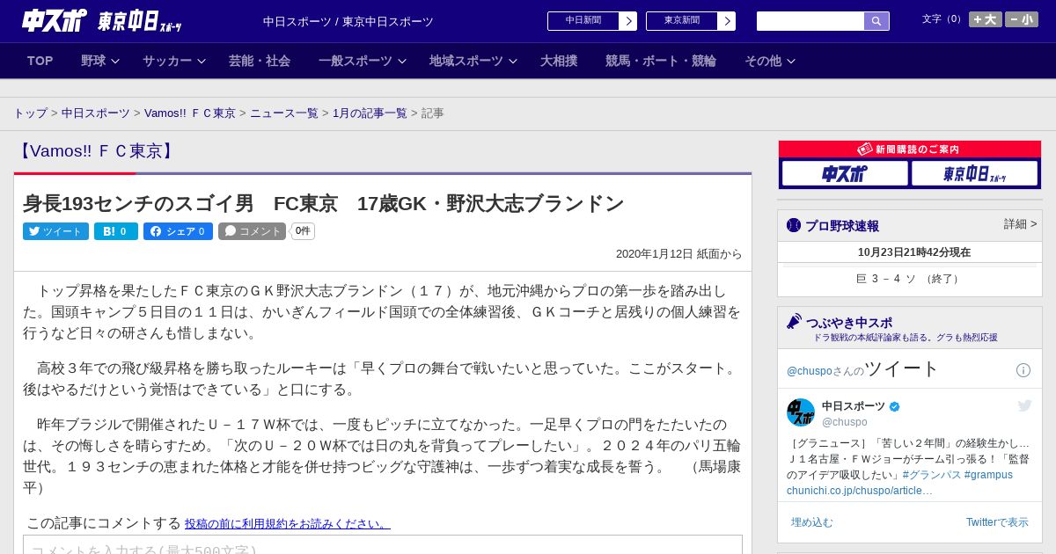Open 競馬・ボート・競輪 menu item
This screenshot has width=1056, height=554.
(661, 61)
